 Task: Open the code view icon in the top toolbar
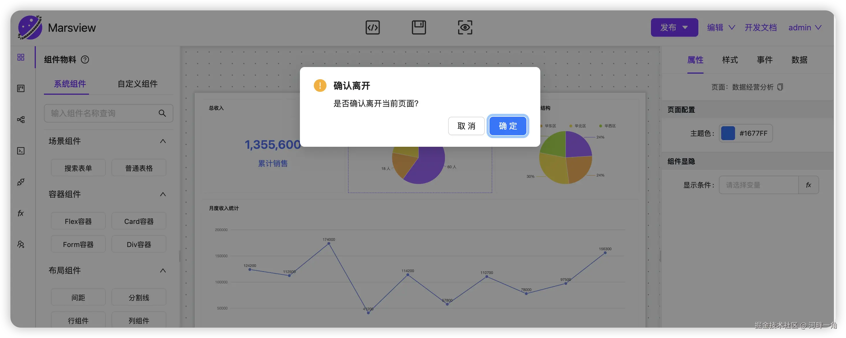coord(372,28)
